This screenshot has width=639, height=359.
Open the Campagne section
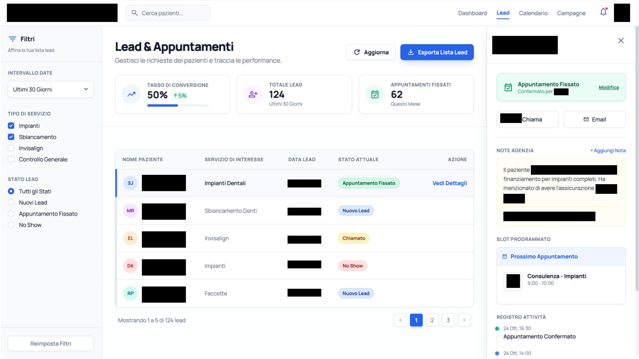[571, 13]
